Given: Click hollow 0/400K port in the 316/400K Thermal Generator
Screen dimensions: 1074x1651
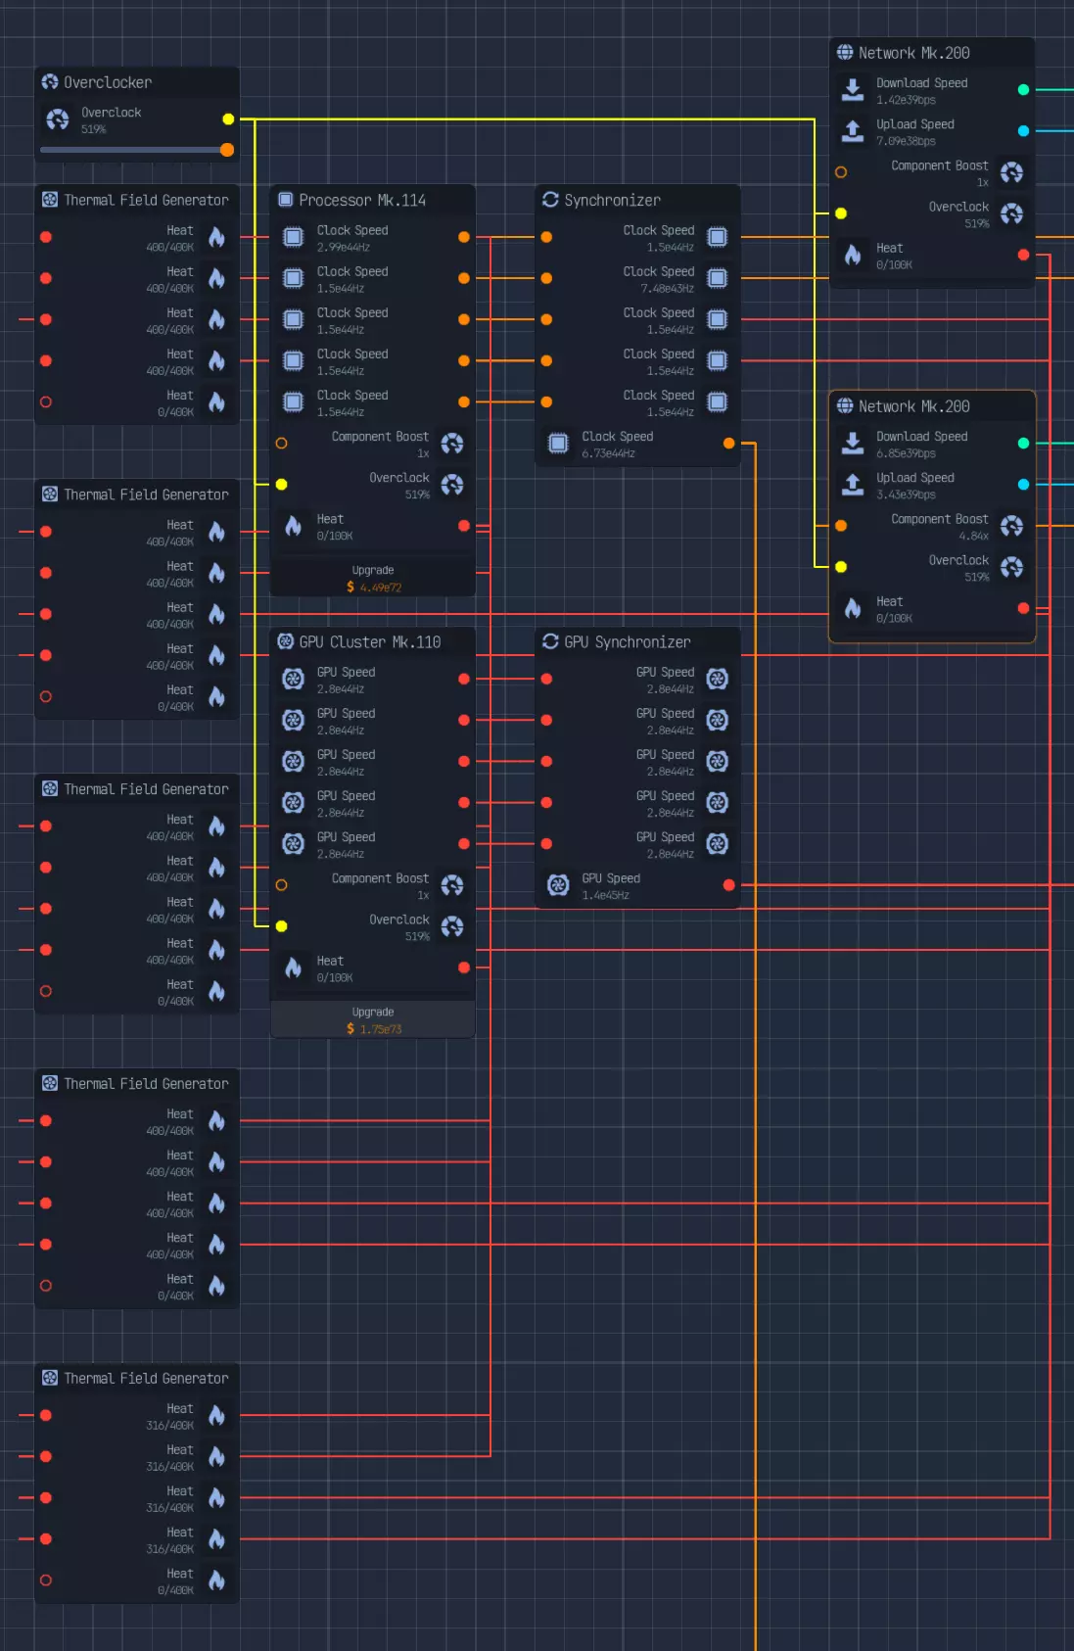Looking at the screenshot, I should (x=46, y=1580).
